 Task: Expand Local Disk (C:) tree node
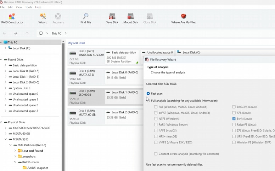pos(5,48)
